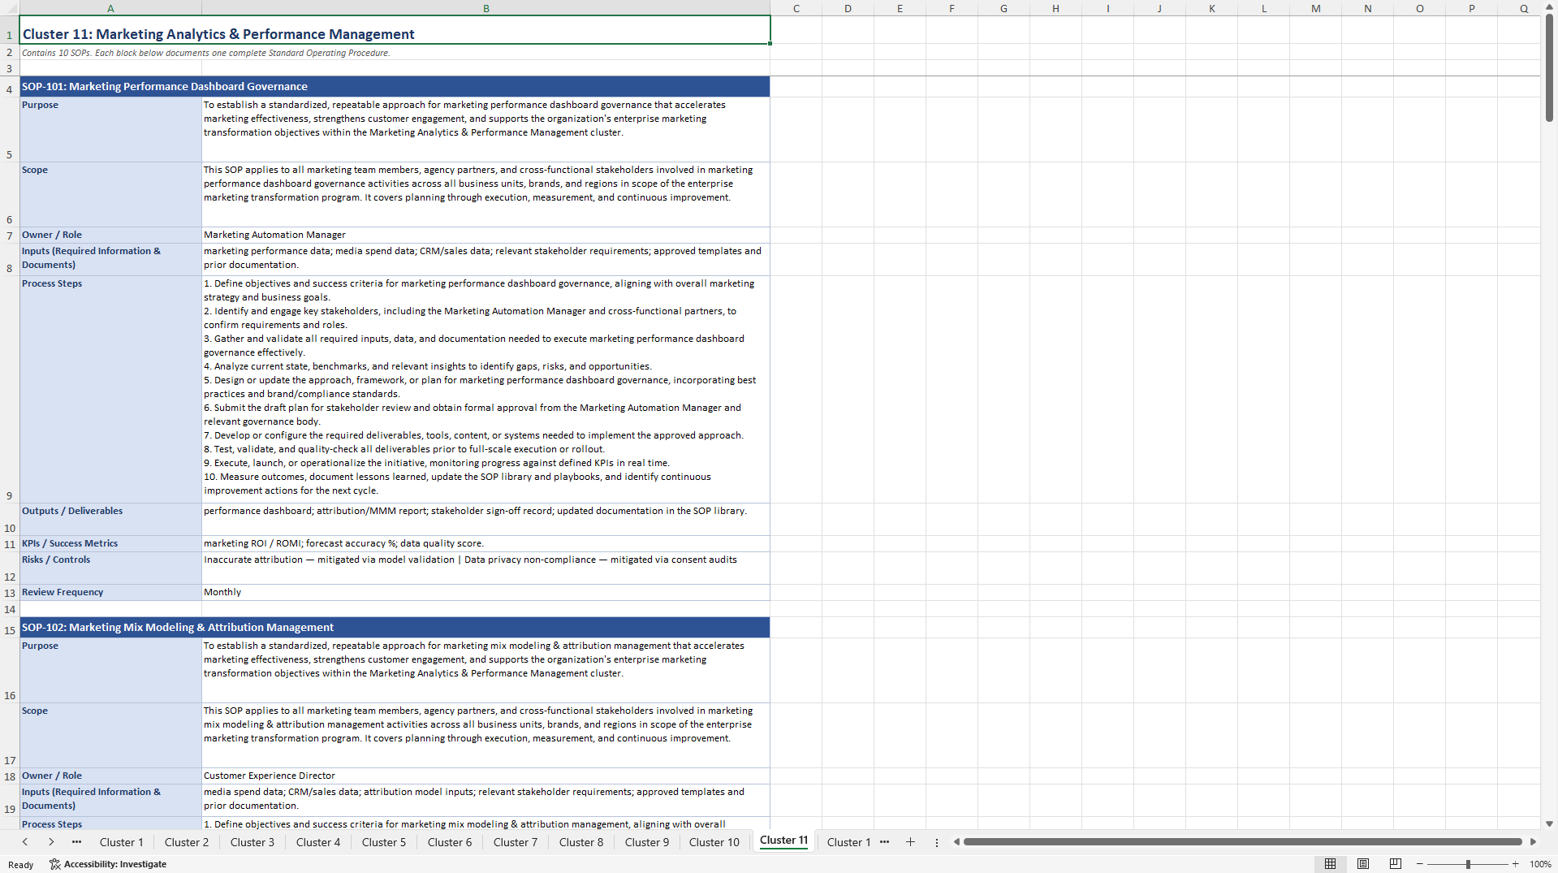Open hidden sheets ellipsis before Cluster 1 tab
The width and height of the screenshot is (1558, 873).
76,842
